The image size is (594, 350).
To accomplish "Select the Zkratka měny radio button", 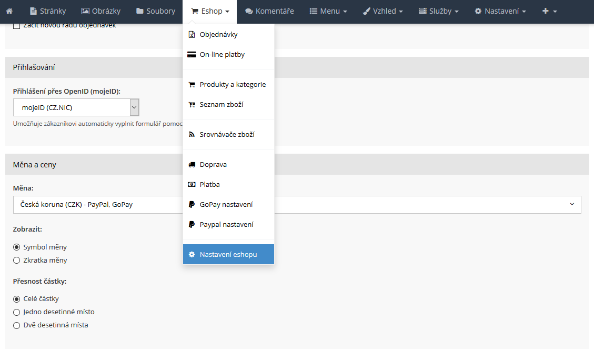I will 17,261.
